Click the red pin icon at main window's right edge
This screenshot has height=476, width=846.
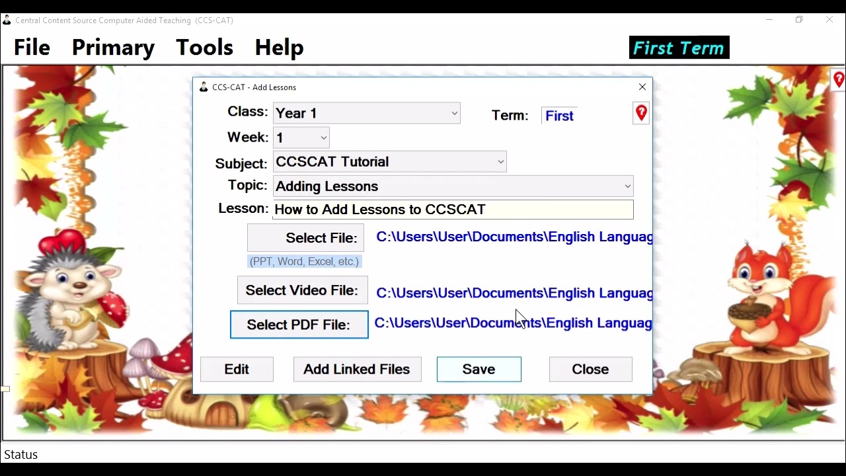pos(838,80)
